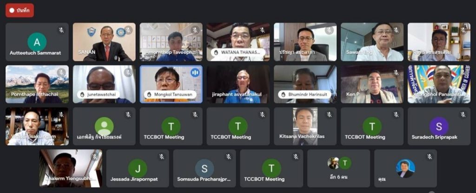This screenshot has height=193, width=476.
Task: Click the muted mic icon on Jessada Jirapornpat tile
Action: tap(162, 157)
